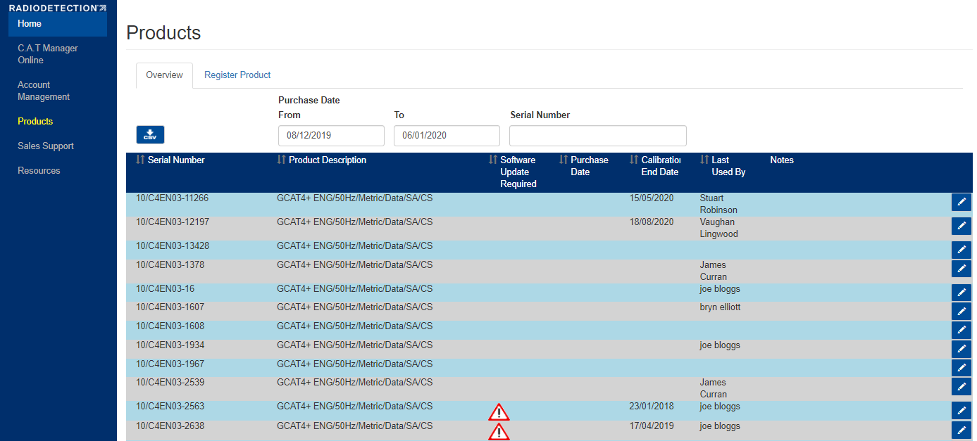Click Stuart Robinson in Last Used By

pos(718,204)
